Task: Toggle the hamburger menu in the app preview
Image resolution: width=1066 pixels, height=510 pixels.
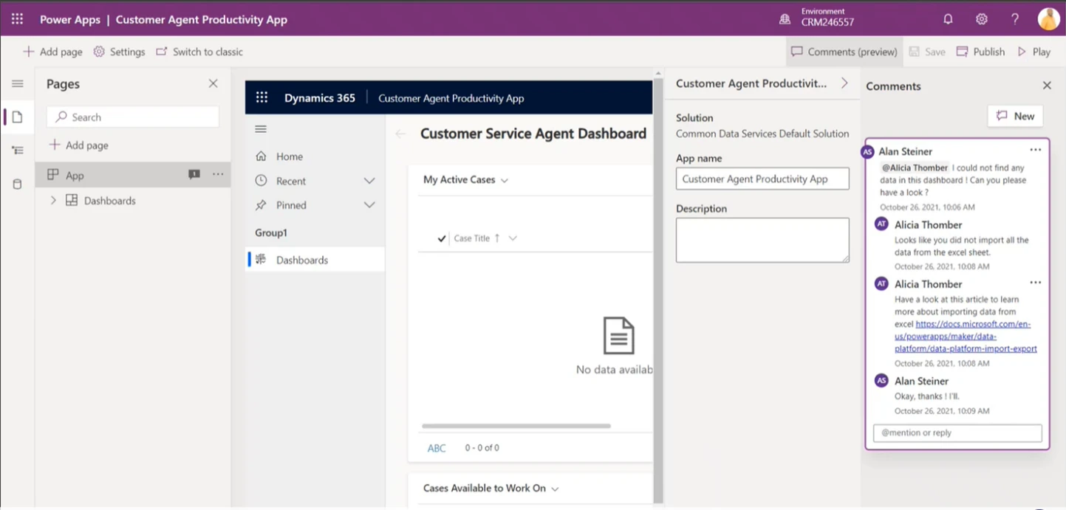Action: 260,128
